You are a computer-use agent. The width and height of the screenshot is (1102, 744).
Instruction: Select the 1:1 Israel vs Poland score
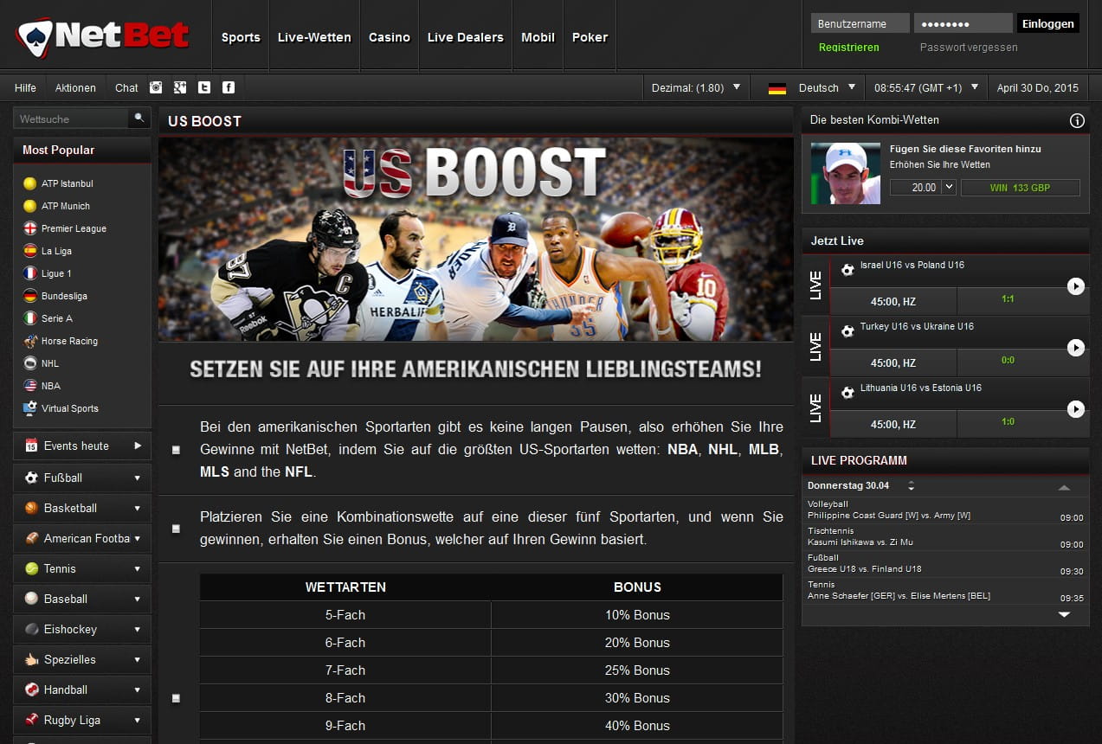(x=1008, y=299)
